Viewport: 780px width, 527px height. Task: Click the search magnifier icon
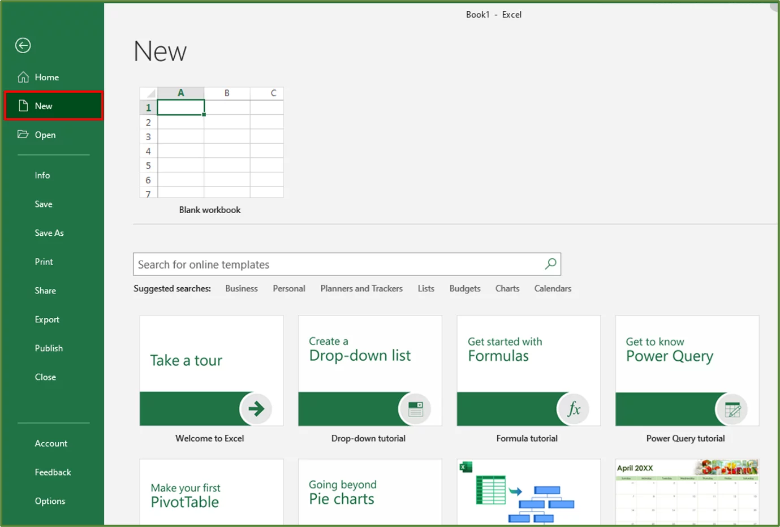(x=549, y=263)
